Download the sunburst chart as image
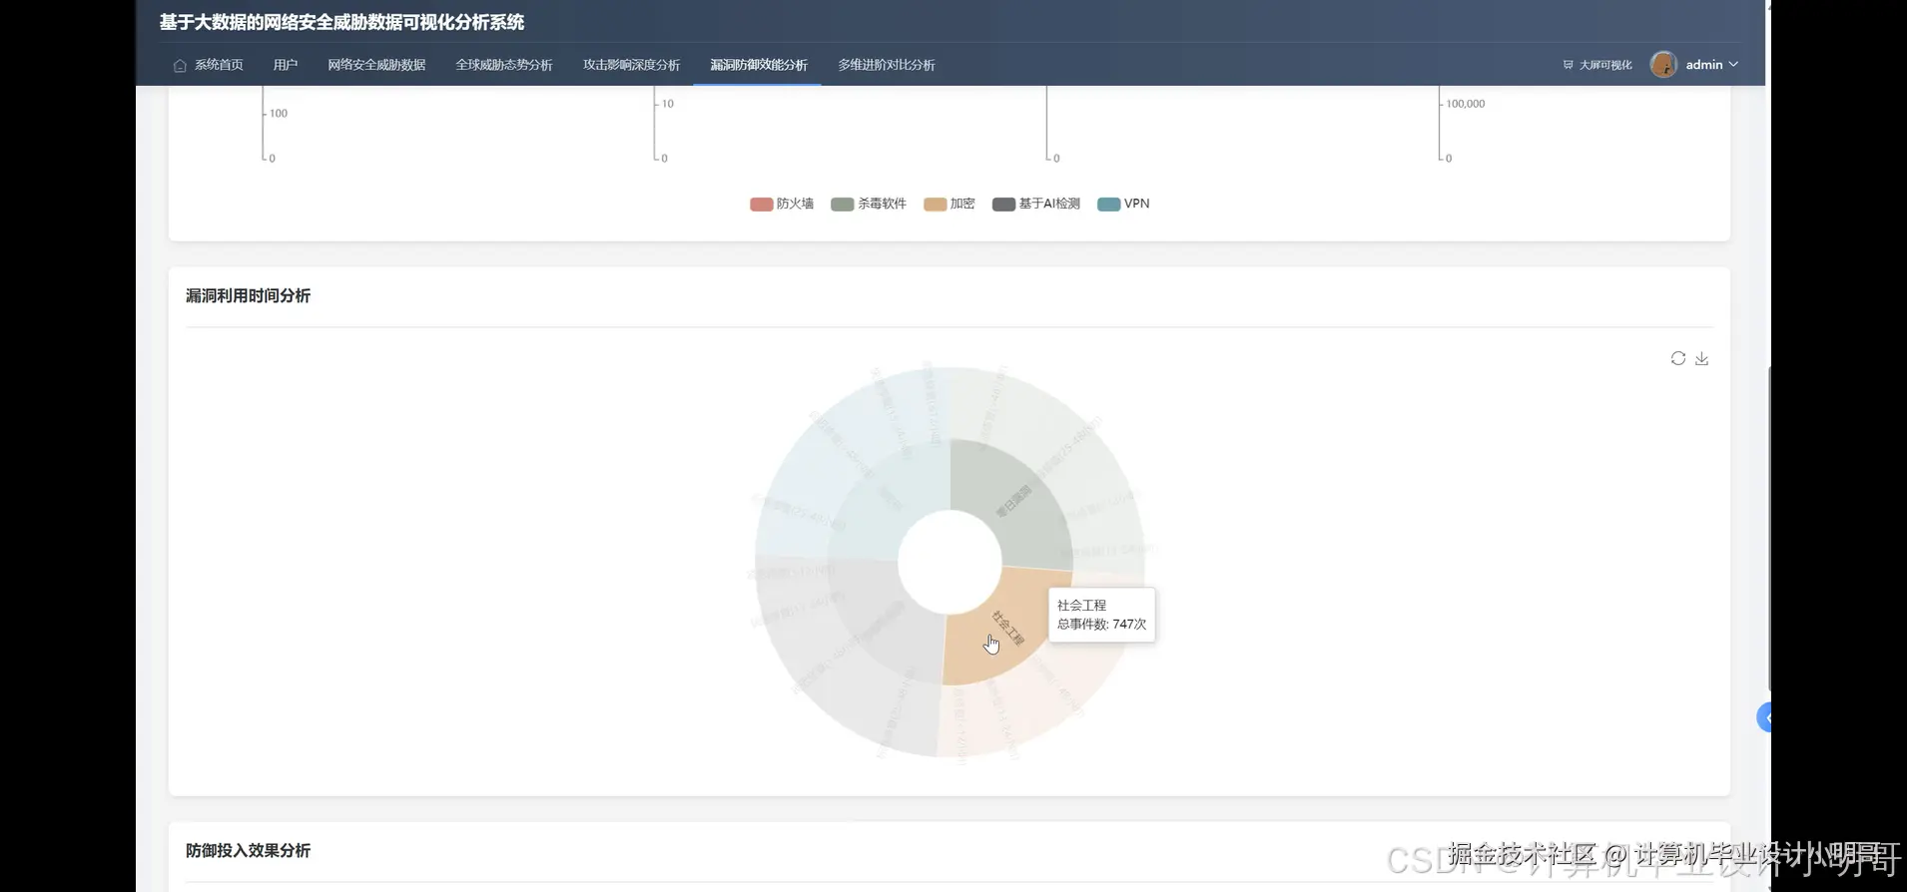 pyautogui.click(x=1702, y=358)
